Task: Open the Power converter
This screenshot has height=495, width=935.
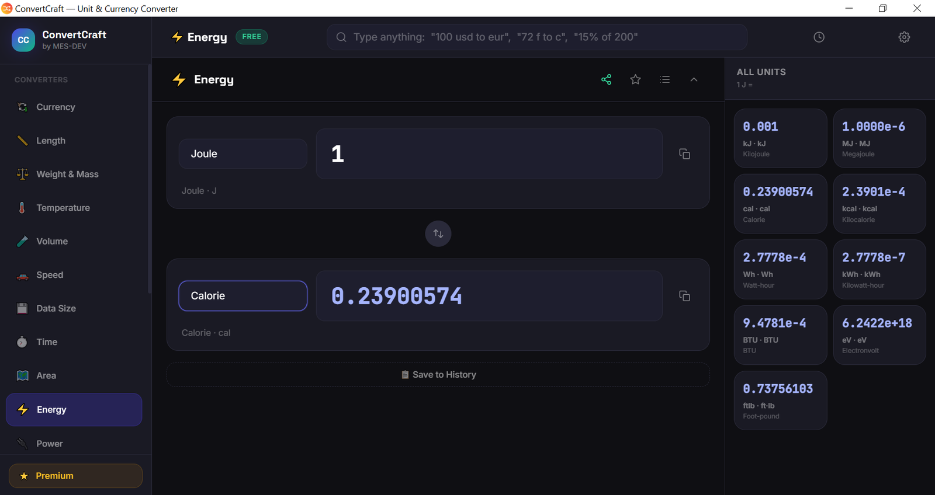Action: pos(74,444)
